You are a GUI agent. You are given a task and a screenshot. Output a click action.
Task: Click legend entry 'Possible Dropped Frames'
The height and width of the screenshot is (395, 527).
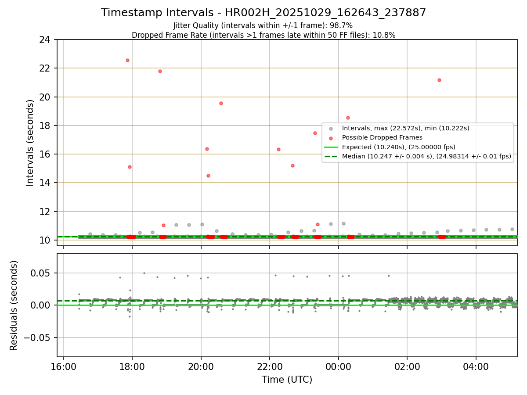click(382, 138)
